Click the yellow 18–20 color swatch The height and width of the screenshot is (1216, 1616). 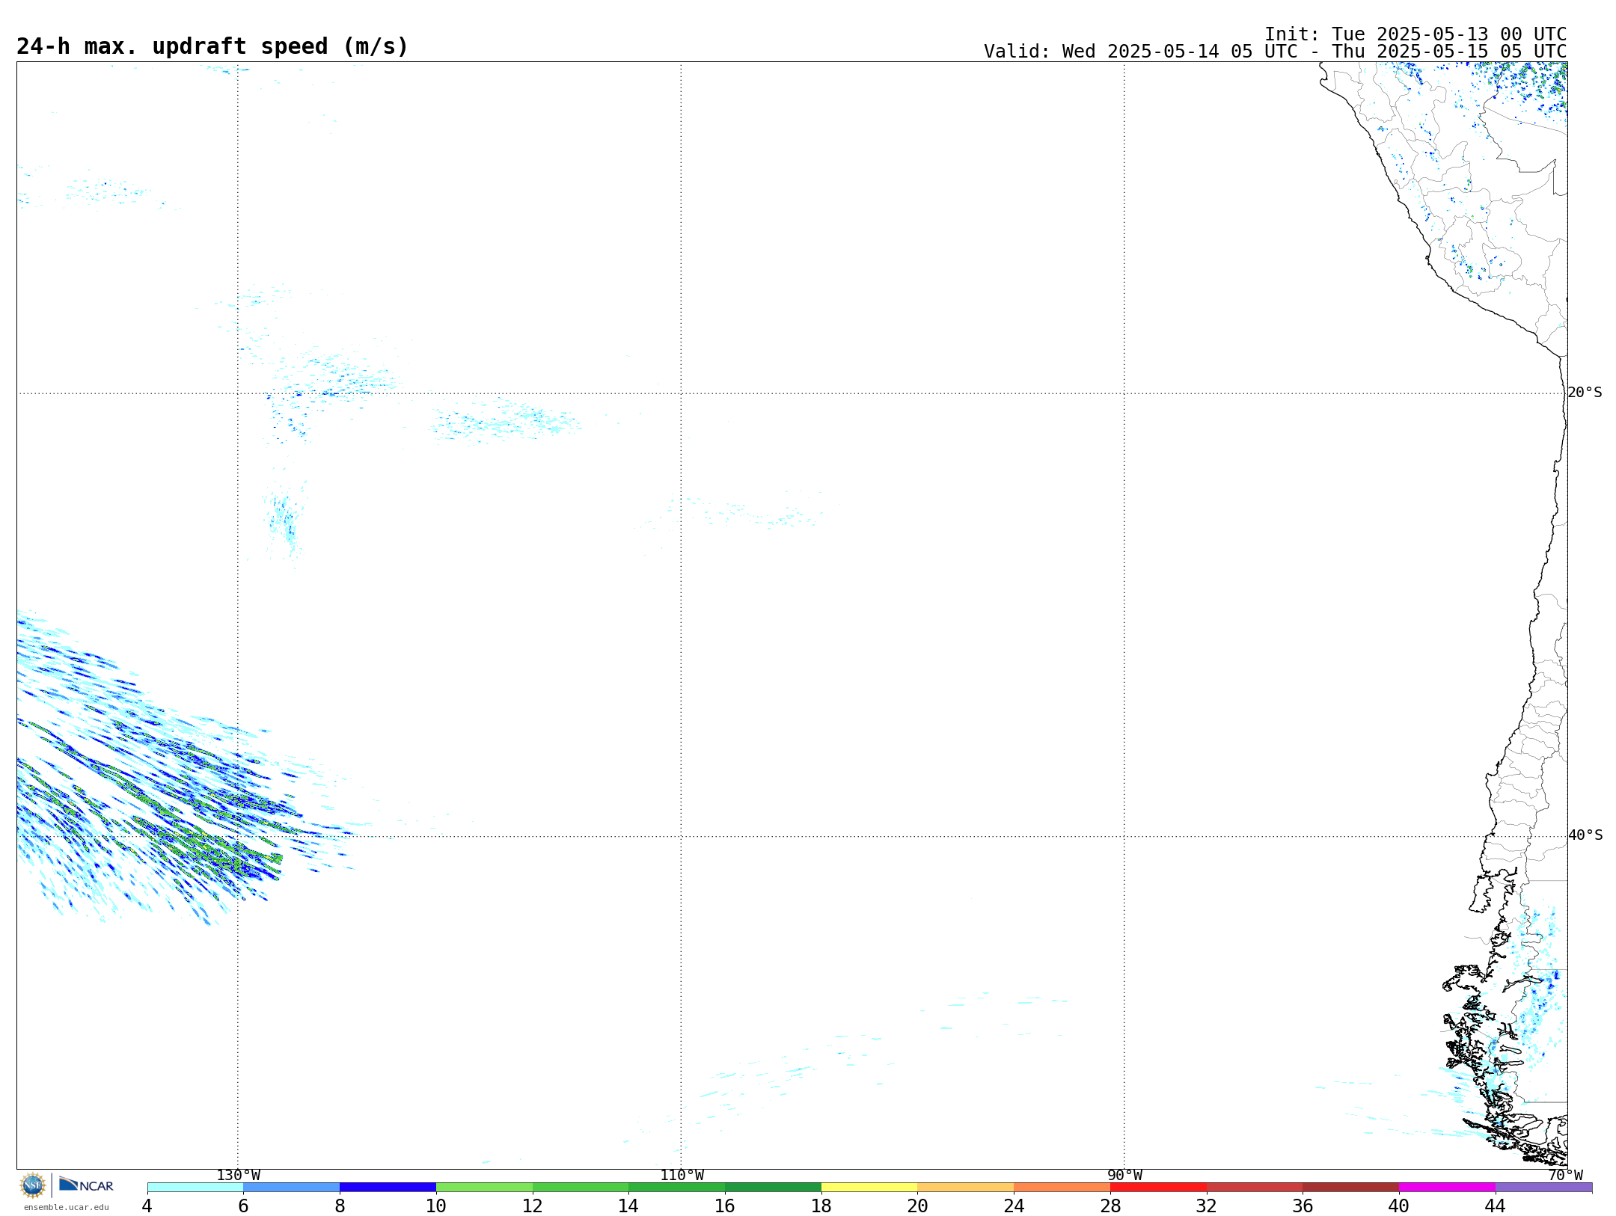(869, 1188)
